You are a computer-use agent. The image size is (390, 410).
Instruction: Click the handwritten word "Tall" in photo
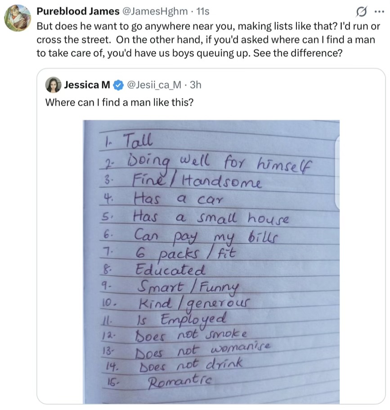pos(138,141)
